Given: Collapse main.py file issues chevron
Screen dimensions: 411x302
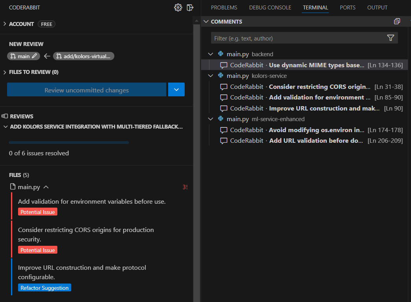Looking at the screenshot, I should pos(46,187).
